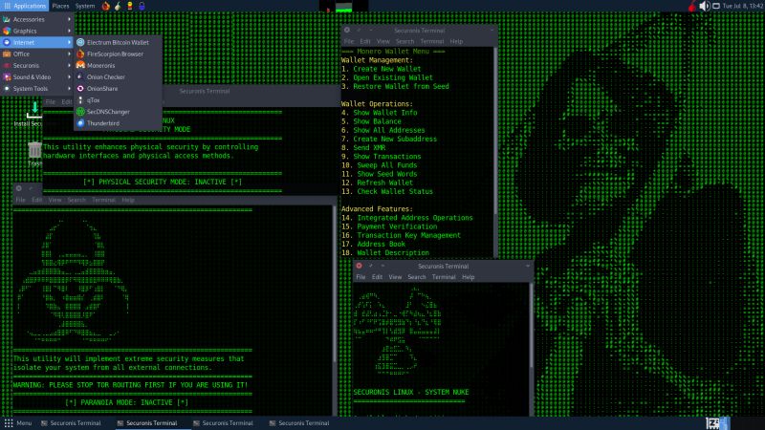Image resolution: width=765 pixels, height=430 pixels.
Task: Start the Moneronis Monero wallet app
Action: 118,65
